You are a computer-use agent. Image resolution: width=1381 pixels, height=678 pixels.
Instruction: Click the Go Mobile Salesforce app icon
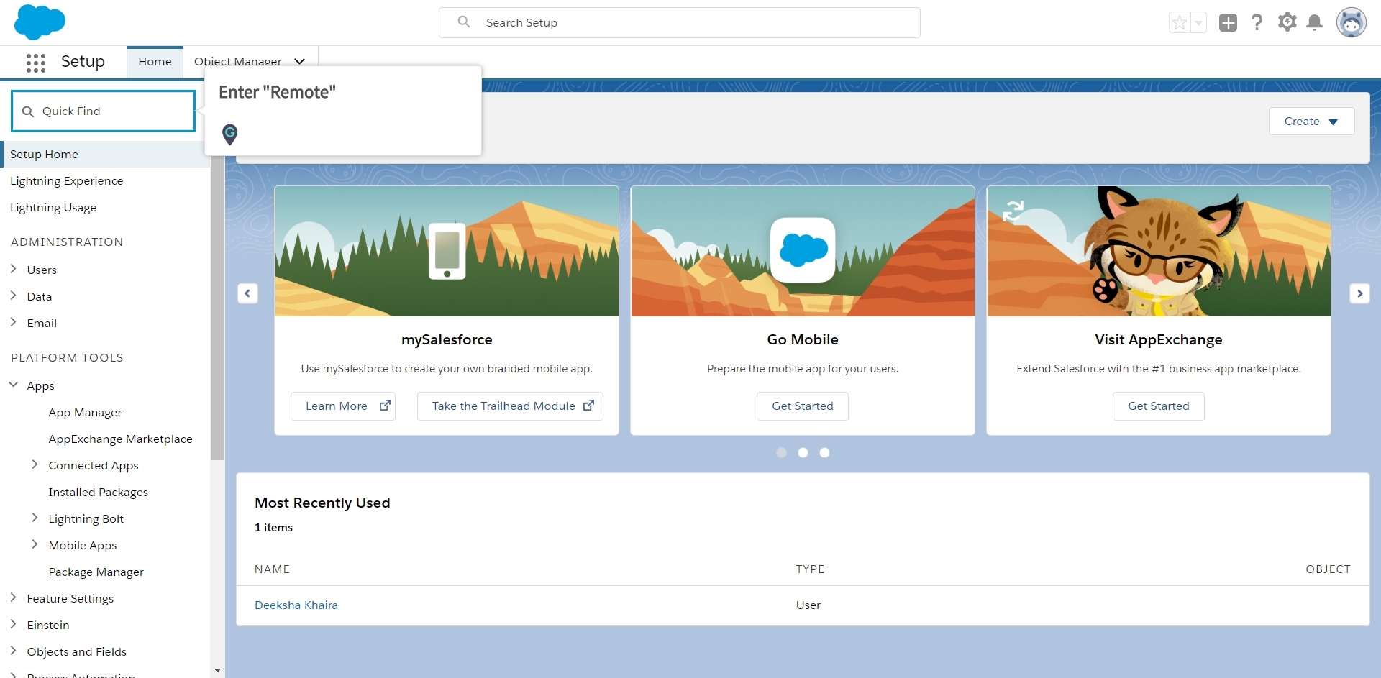click(803, 250)
